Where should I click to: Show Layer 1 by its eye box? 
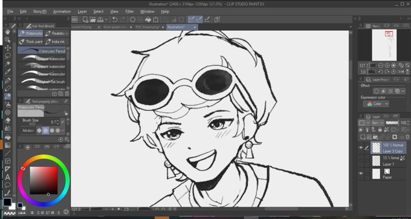[x=361, y=160]
